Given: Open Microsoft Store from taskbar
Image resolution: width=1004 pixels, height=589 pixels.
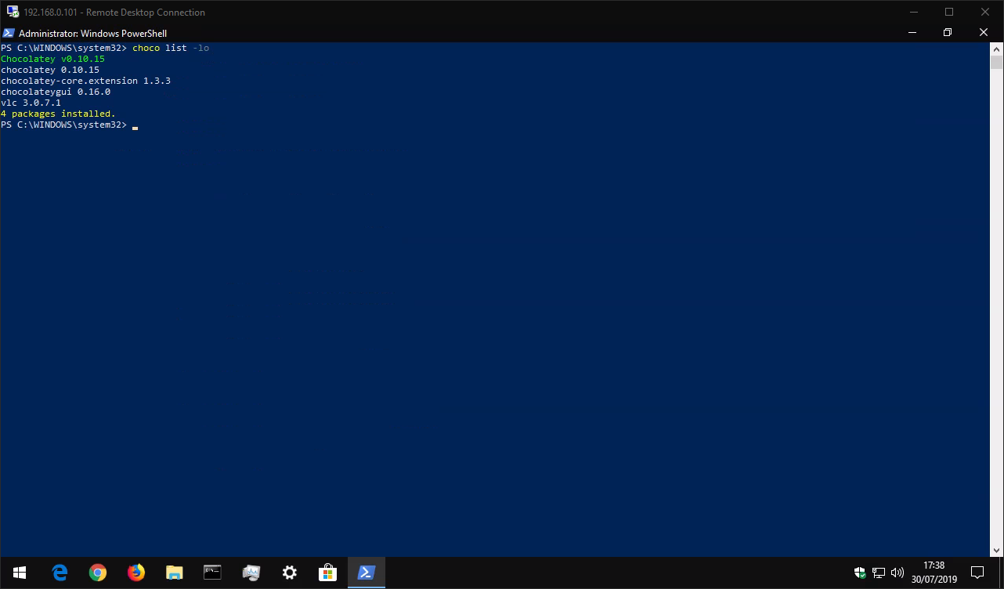Looking at the screenshot, I should pos(327,573).
